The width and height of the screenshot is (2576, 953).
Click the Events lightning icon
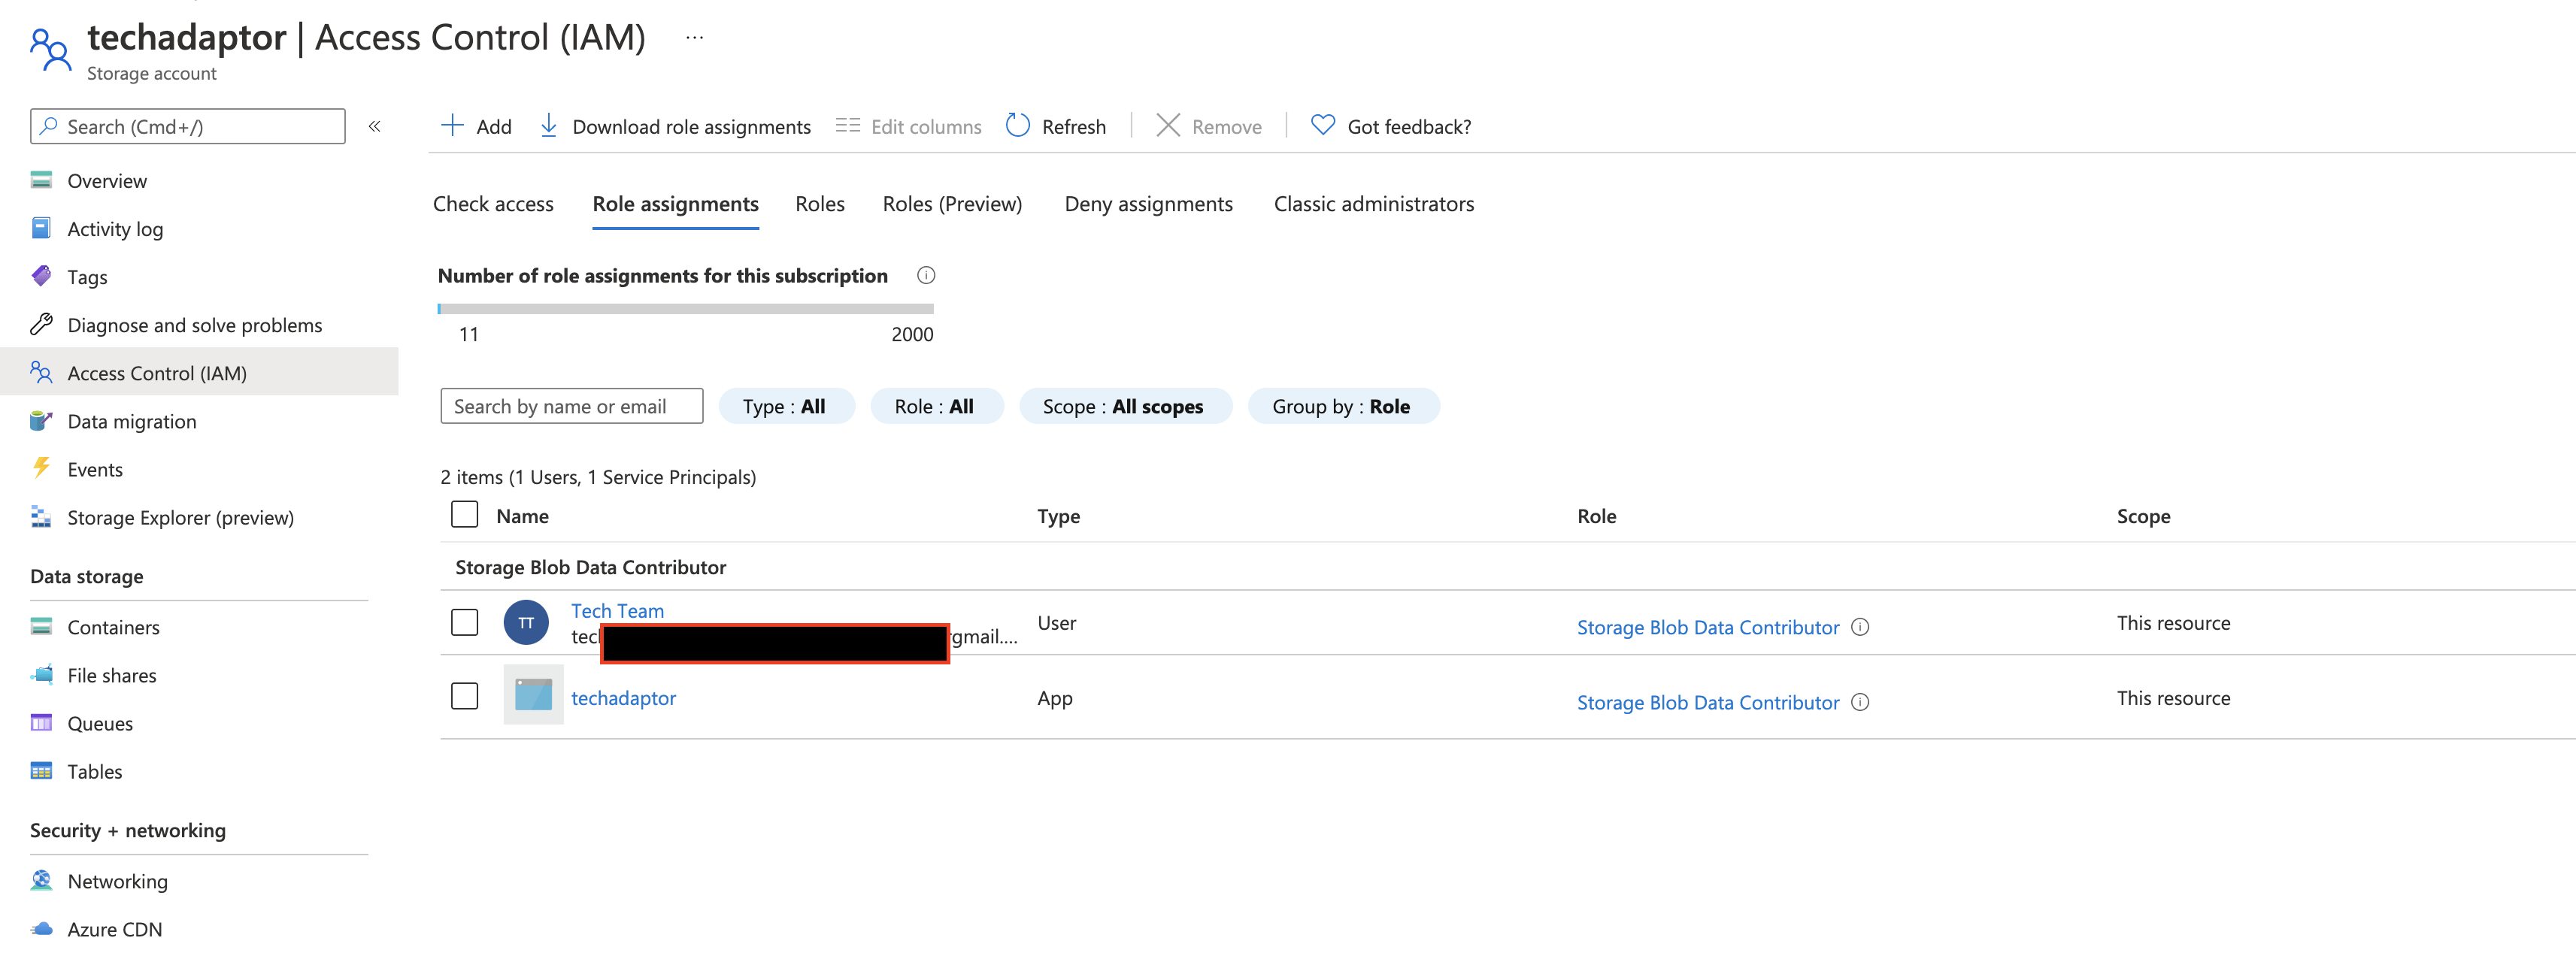click(x=41, y=468)
